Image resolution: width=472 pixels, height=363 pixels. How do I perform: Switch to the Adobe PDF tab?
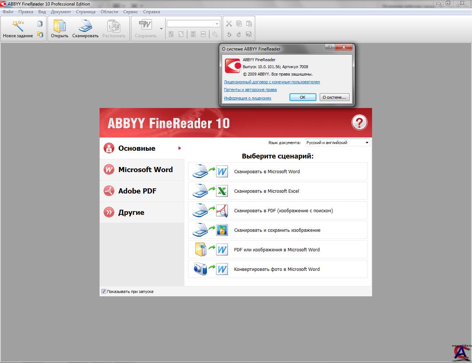click(137, 191)
